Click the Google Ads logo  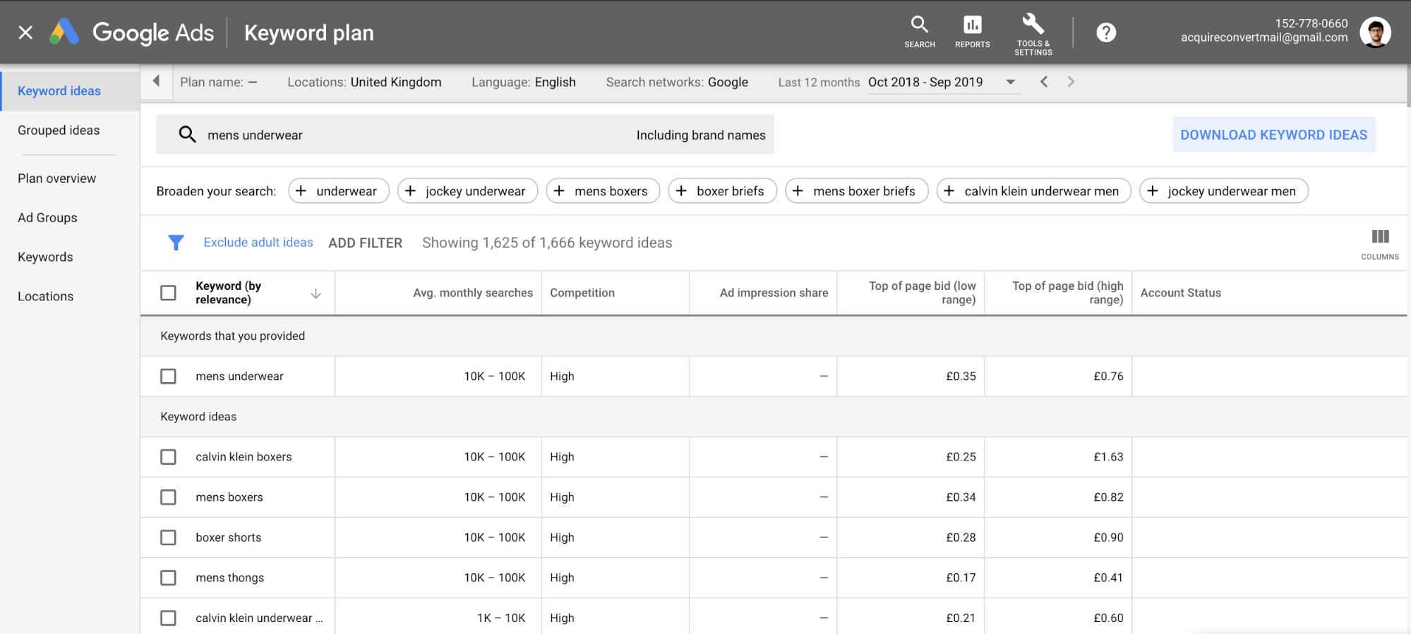click(x=64, y=32)
